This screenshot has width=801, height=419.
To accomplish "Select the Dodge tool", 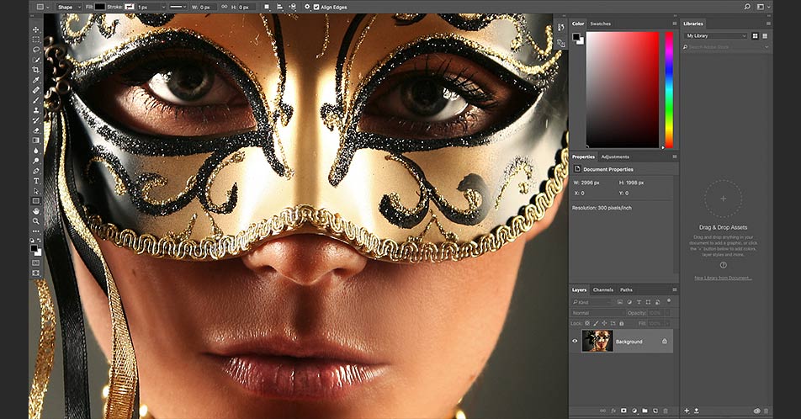I will coord(35,161).
